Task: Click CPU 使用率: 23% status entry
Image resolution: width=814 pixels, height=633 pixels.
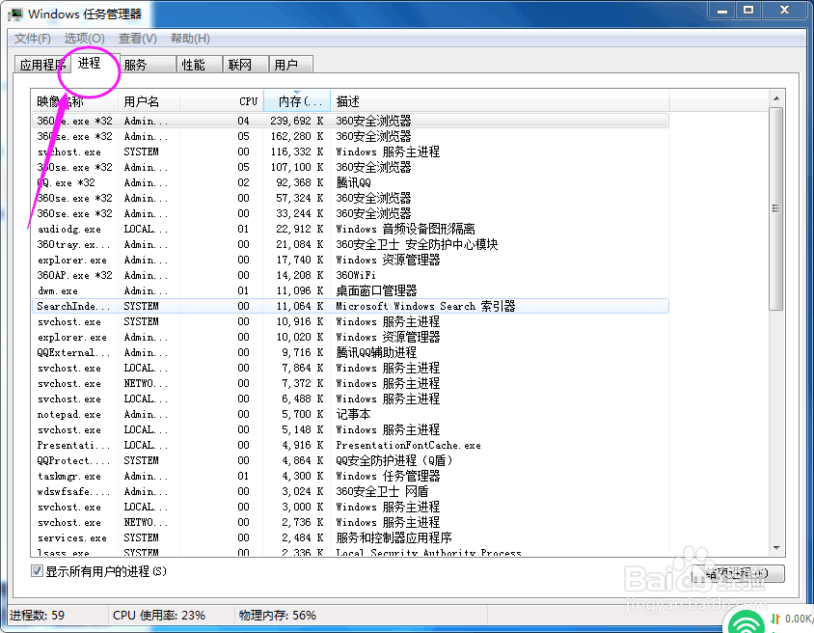Action: (159, 616)
